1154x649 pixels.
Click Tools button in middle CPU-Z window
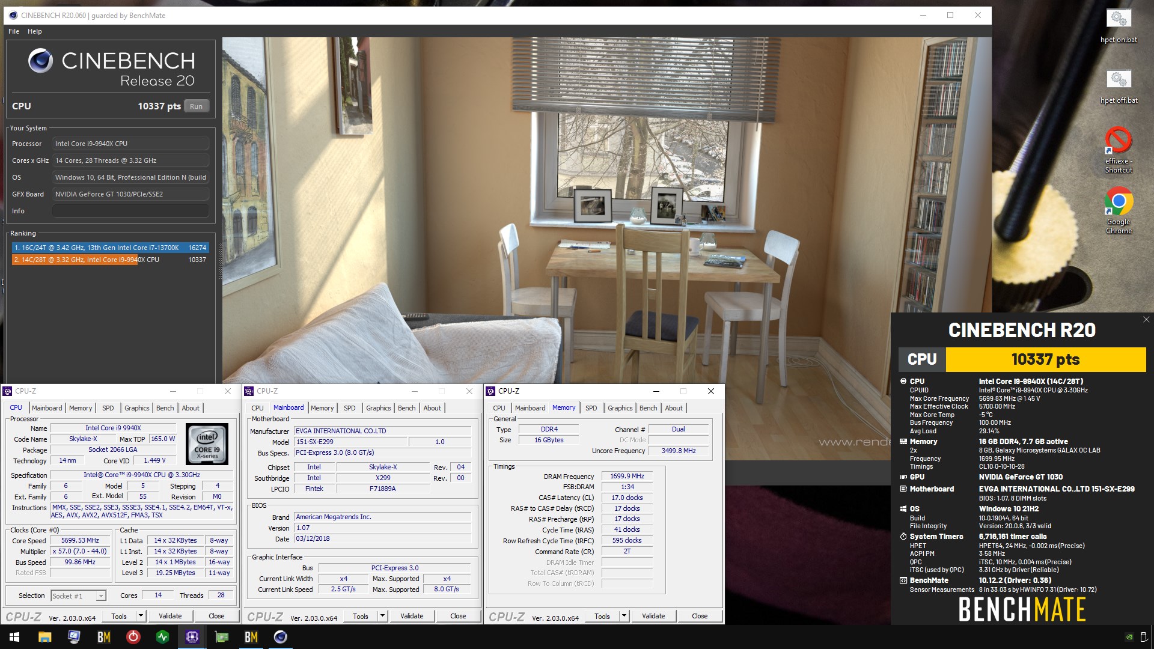pyautogui.click(x=361, y=616)
